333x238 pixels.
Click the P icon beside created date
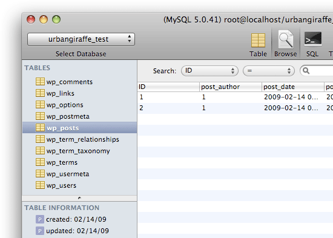(40, 219)
